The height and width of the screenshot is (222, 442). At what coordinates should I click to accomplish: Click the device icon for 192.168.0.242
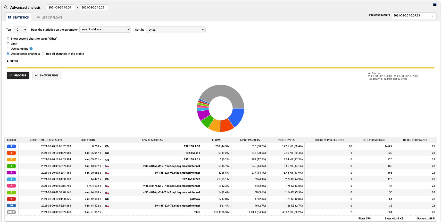tap(107, 179)
